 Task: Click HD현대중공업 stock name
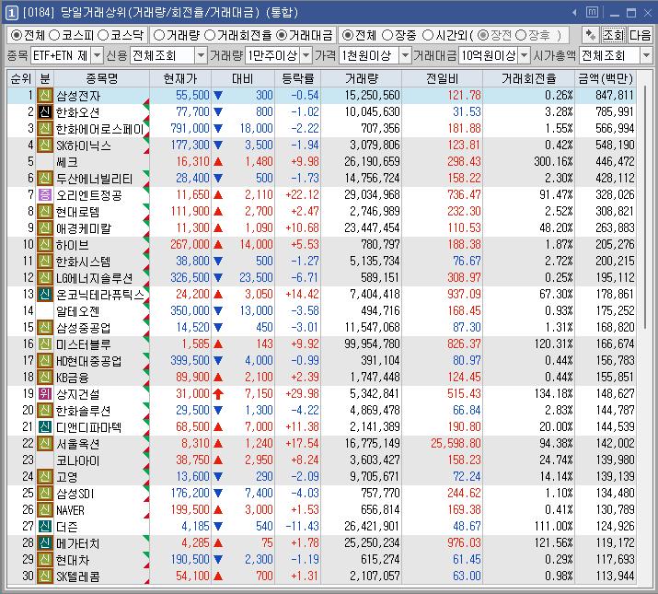coord(89,360)
